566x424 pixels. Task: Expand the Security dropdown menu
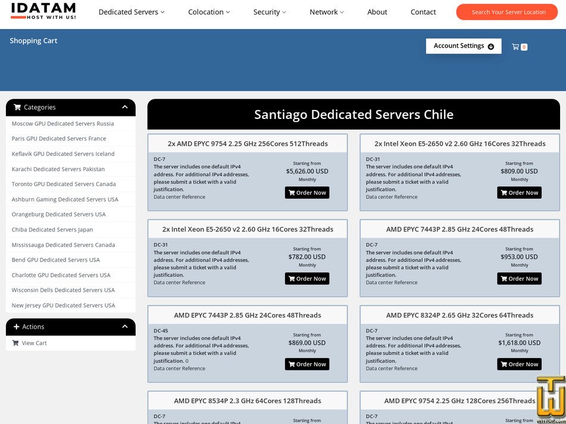tap(270, 12)
